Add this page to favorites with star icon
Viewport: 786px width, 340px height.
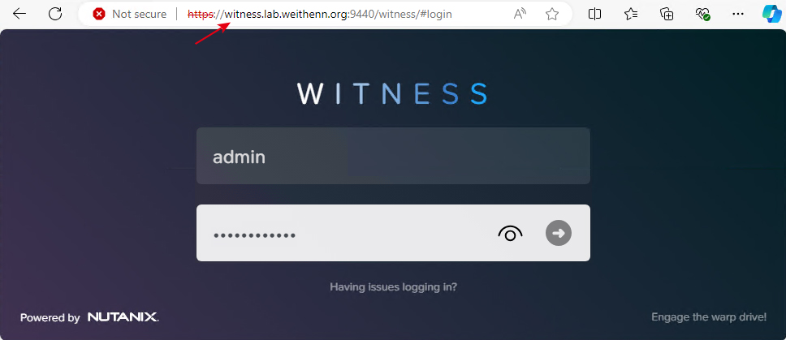(552, 14)
